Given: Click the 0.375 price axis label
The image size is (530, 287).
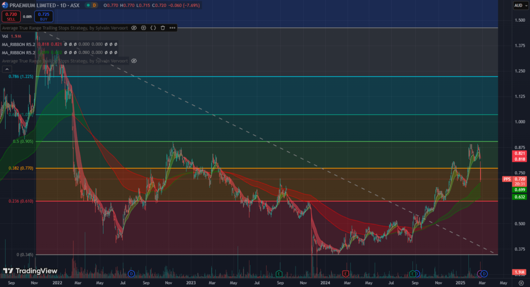Looking at the screenshot, I should [520, 249].
